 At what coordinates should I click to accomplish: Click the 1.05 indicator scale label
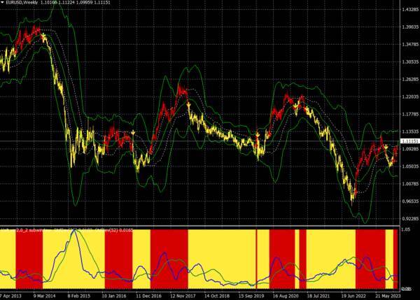[x=407, y=229]
